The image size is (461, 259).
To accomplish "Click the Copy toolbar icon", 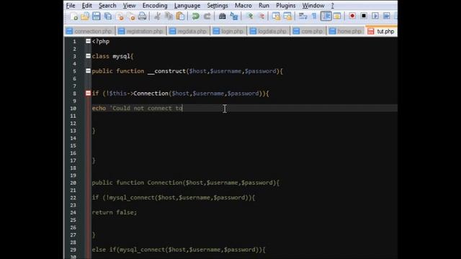I will (x=169, y=16).
